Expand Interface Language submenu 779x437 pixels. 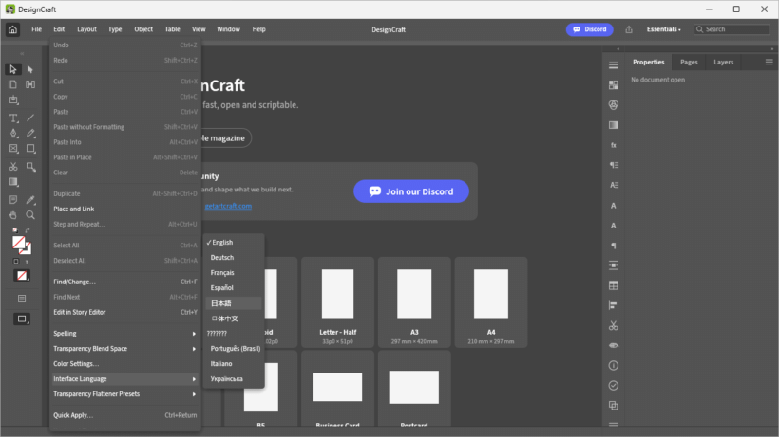pyautogui.click(x=124, y=379)
